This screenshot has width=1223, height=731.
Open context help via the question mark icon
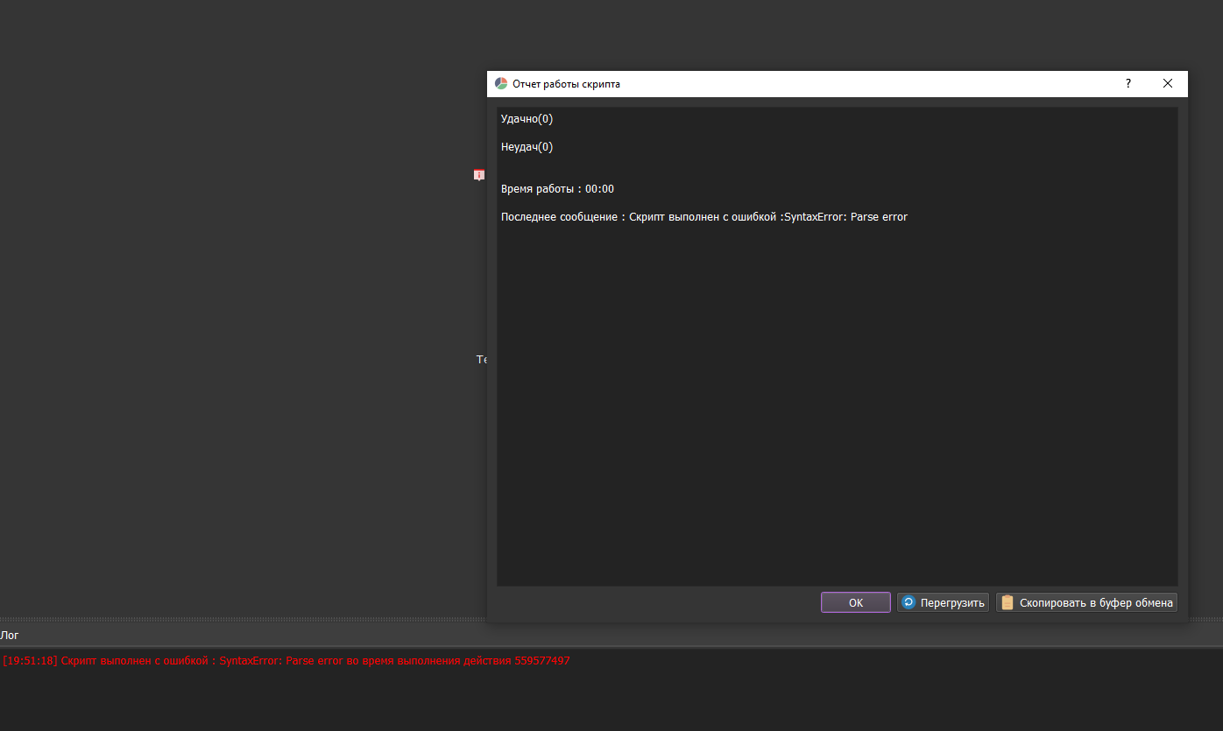[x=1128, y=83]
